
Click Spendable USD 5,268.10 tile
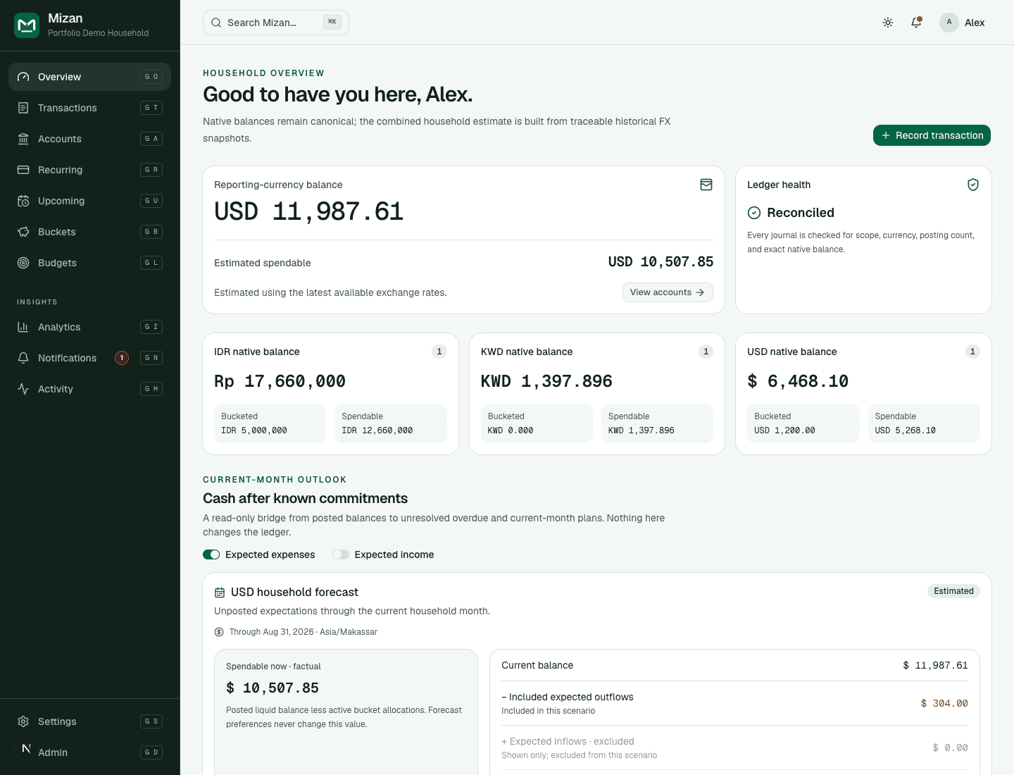(924, 423)
